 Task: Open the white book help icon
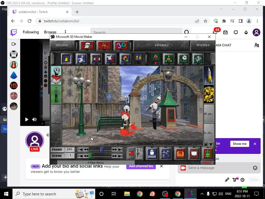194,153
